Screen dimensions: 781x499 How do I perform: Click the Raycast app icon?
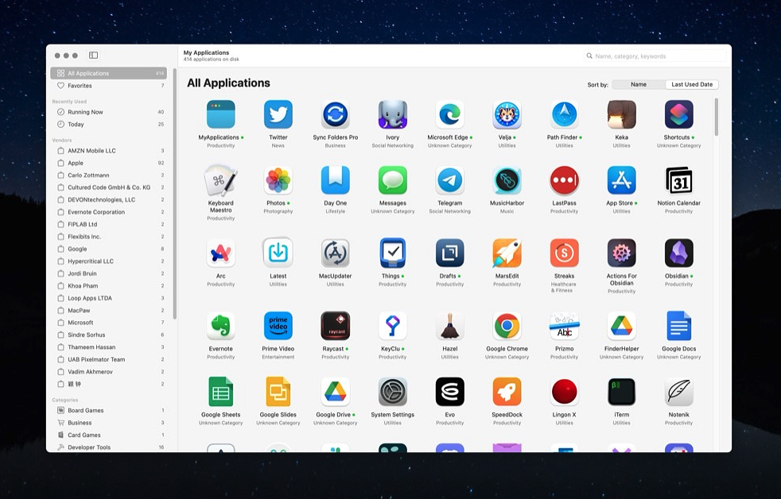click(335, 326)
